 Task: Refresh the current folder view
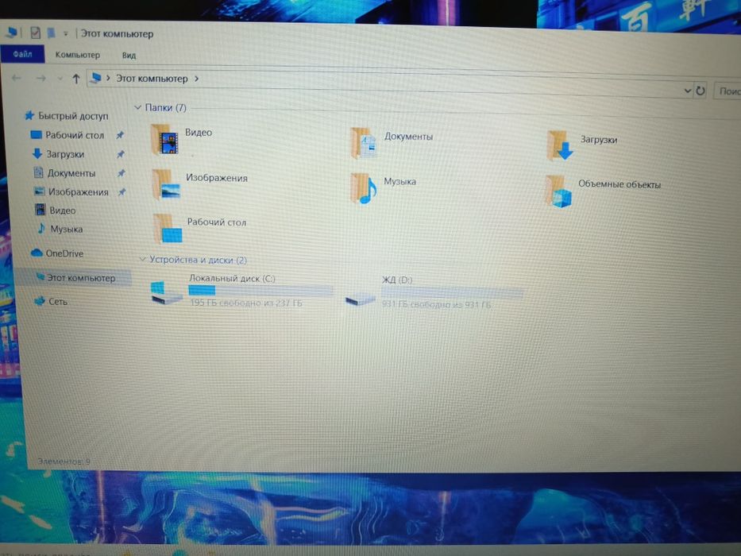click(700, 91)
